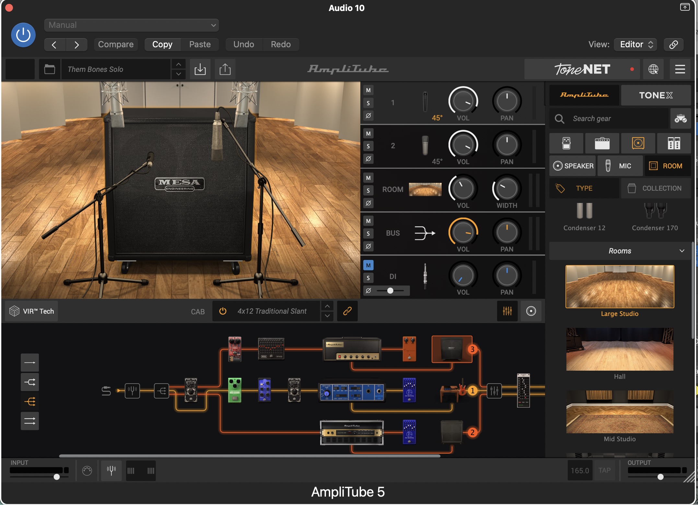Switch to the TONEX tab
The height and width of the screenshot is (505, 698).
(656, 95)
